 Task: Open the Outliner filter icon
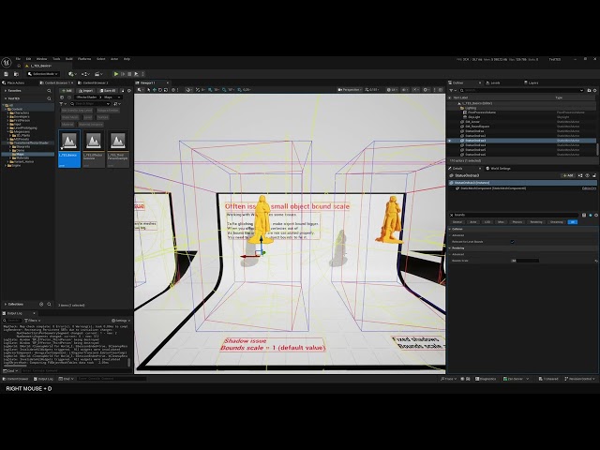pos(452,91)
